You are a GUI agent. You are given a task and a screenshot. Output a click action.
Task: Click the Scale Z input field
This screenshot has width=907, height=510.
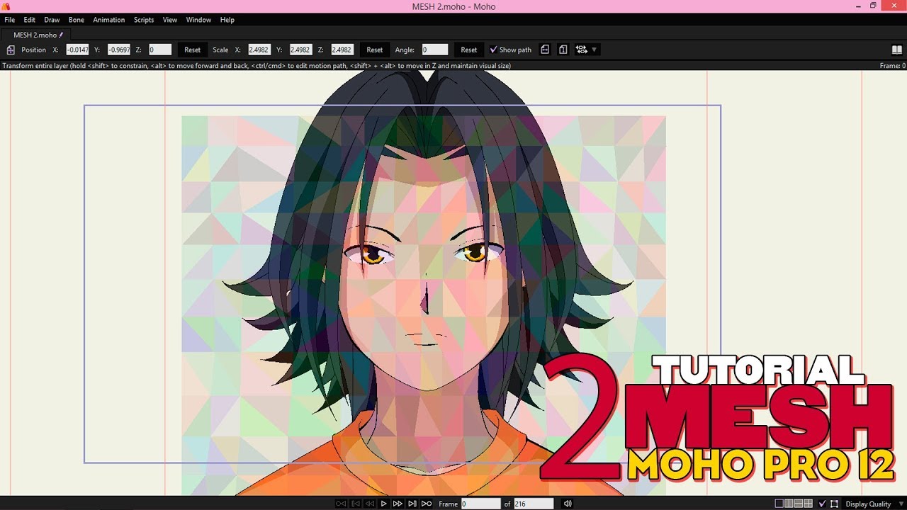click(x=342, y=50)
